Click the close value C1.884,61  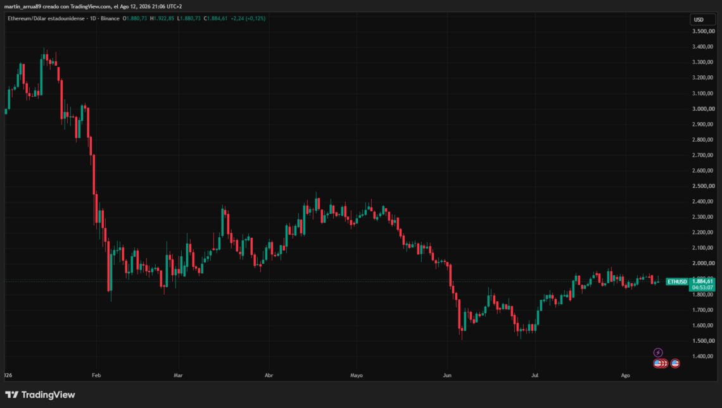(215, 18)
